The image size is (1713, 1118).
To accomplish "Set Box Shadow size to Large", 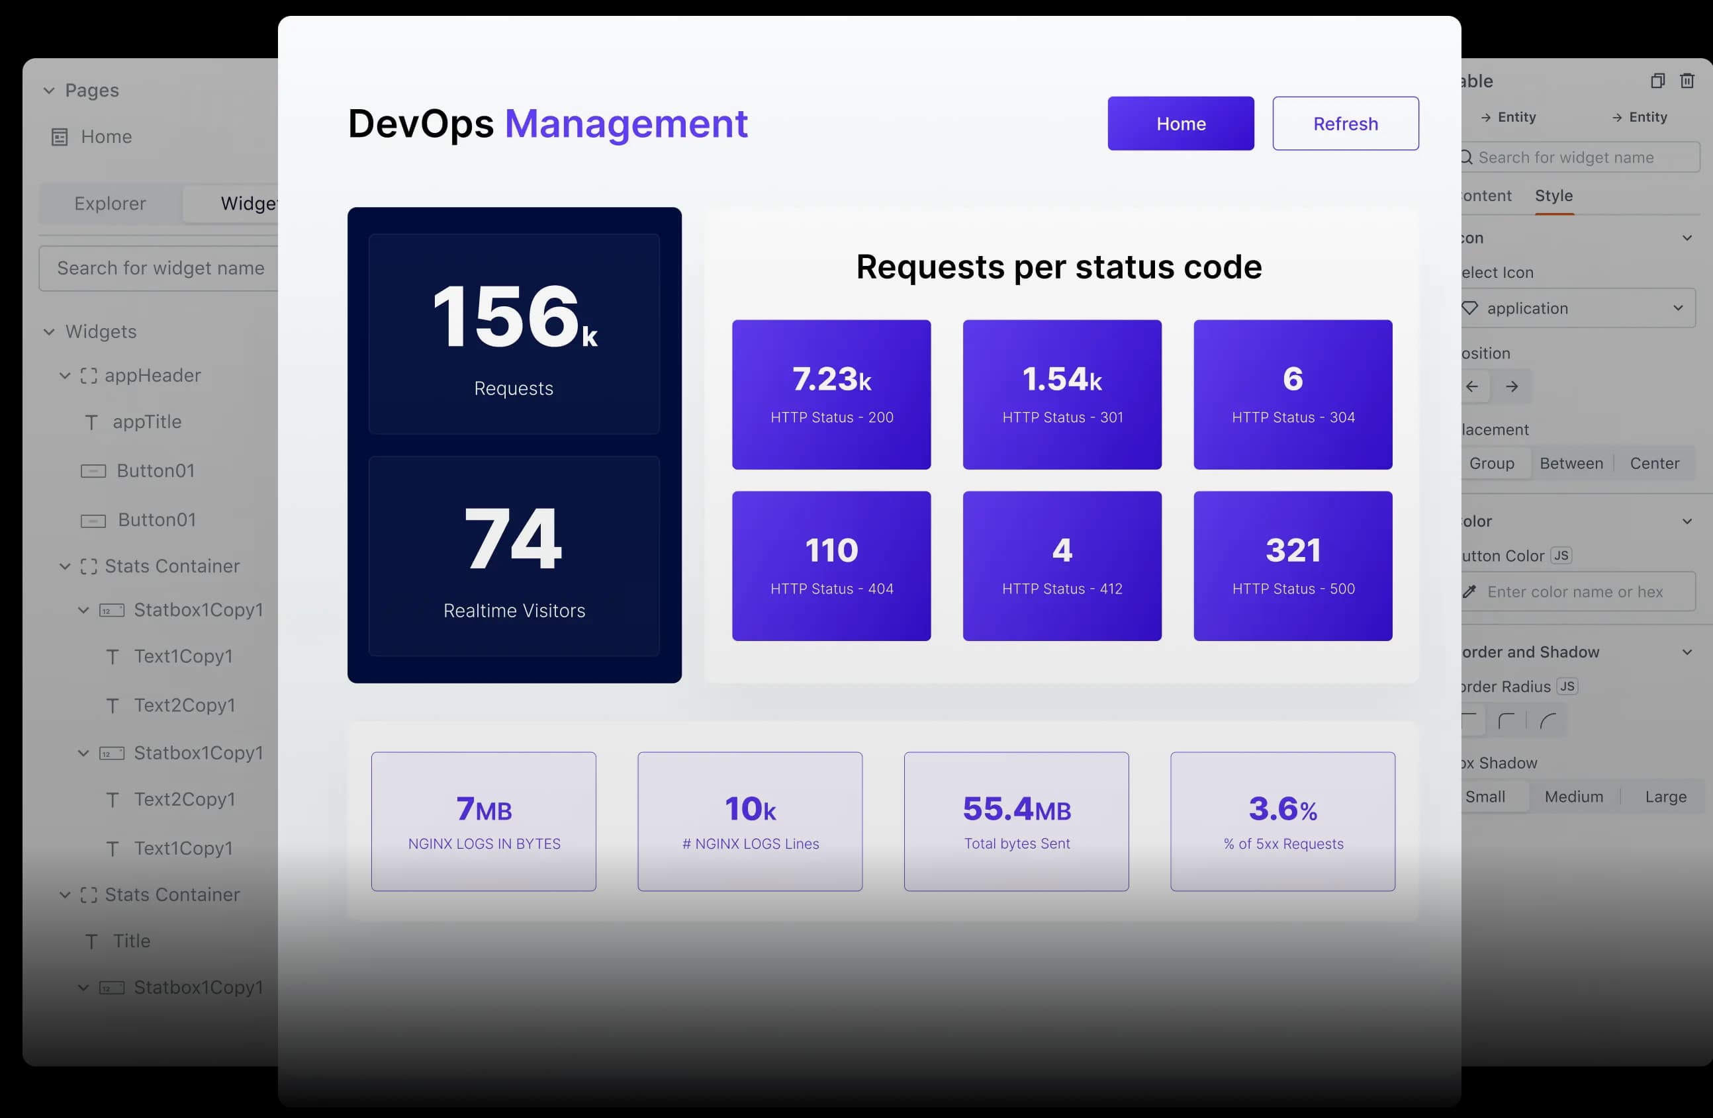I will tap(1665, 796).
